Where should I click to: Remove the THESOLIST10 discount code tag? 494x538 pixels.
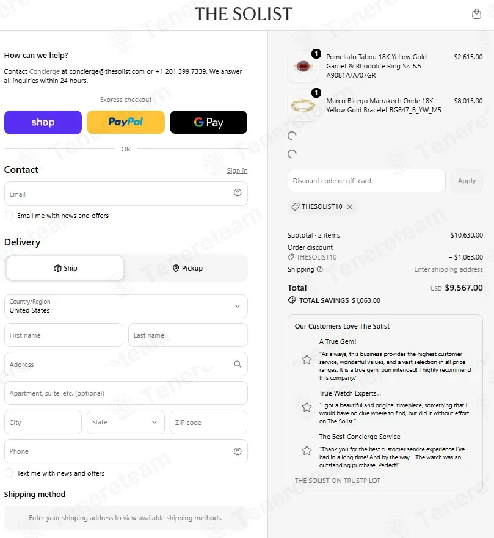pos(349,206)
